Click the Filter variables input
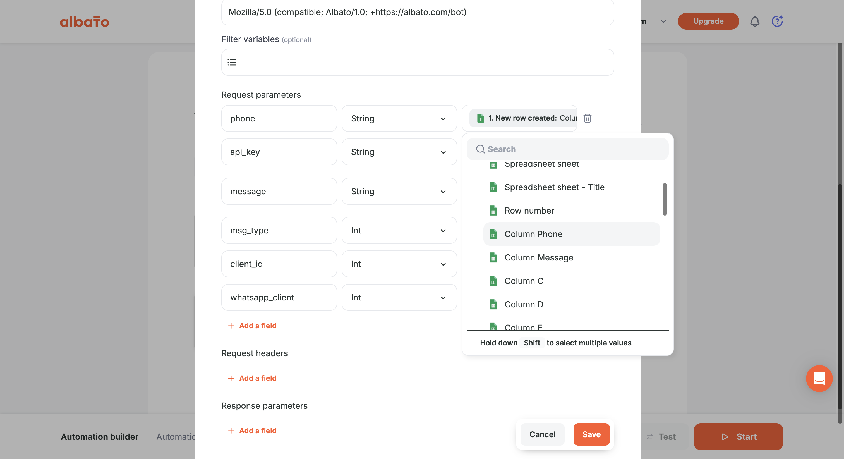 (418, 62)
